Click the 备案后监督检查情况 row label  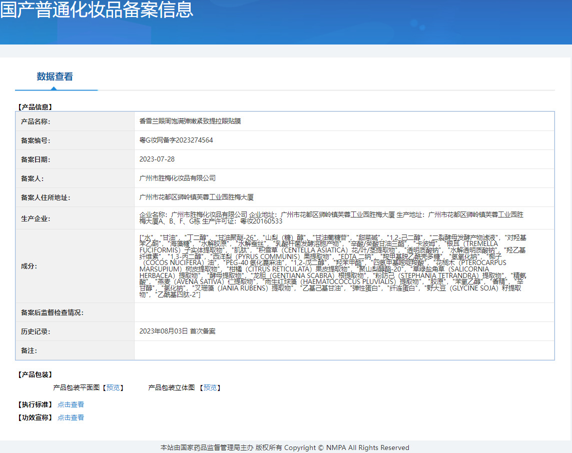(52, 312)
